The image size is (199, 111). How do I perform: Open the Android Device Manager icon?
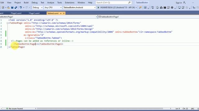pos(157,7)
